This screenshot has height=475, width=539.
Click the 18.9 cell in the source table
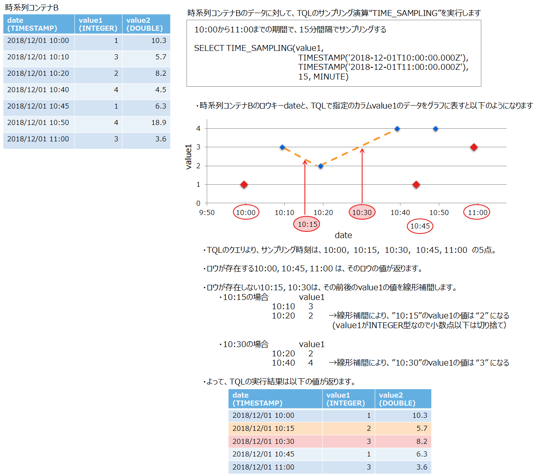pyautogui.click(x=158, y=122)
